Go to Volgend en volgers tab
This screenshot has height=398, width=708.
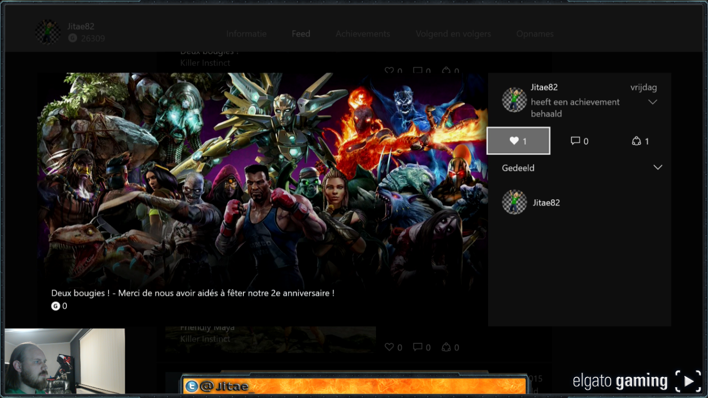point(453,34)
